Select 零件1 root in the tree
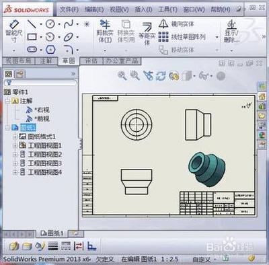The image size is (269, 265). (x=16, y=92)
